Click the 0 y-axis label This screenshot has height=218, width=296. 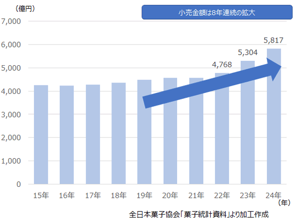tap(19, 184)
